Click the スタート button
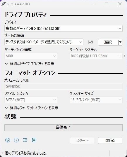Image resolution: width=127 pixels, height=157 pixels. coord(82,140)
